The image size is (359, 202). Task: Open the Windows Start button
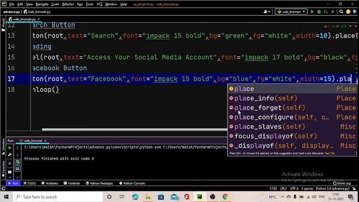tap(6, 197)
